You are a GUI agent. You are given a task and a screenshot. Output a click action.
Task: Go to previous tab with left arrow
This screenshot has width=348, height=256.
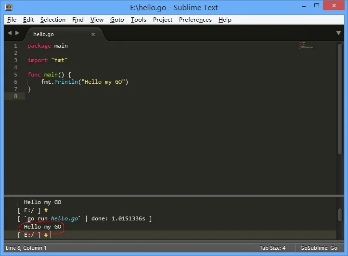(x=10, y=33)
